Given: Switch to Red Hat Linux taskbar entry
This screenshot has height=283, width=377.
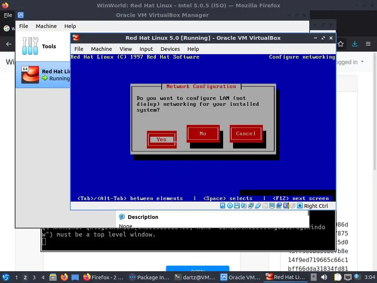Looking at the screenshot, I should pyautogui.click(x=286, y=277).
